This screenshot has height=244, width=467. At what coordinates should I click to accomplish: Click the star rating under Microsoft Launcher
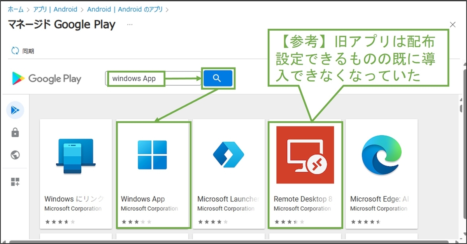(213, 222)
